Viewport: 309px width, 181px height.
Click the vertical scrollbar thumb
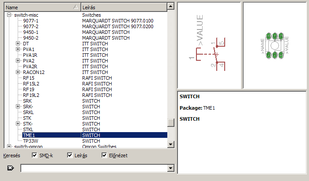(x=171, y=122)
